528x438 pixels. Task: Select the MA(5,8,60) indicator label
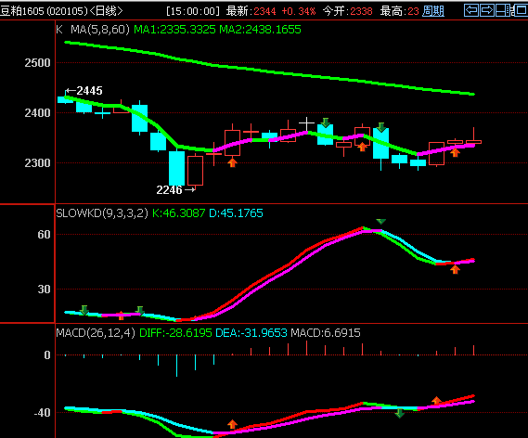(100, 30)
